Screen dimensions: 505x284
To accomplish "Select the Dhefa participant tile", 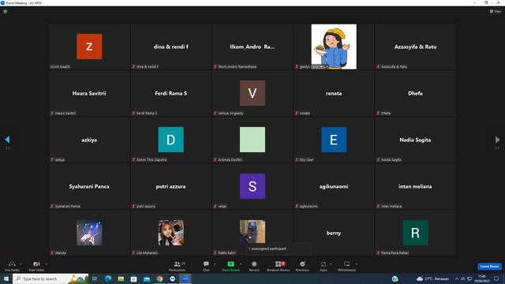I will (x=415, y=93).
